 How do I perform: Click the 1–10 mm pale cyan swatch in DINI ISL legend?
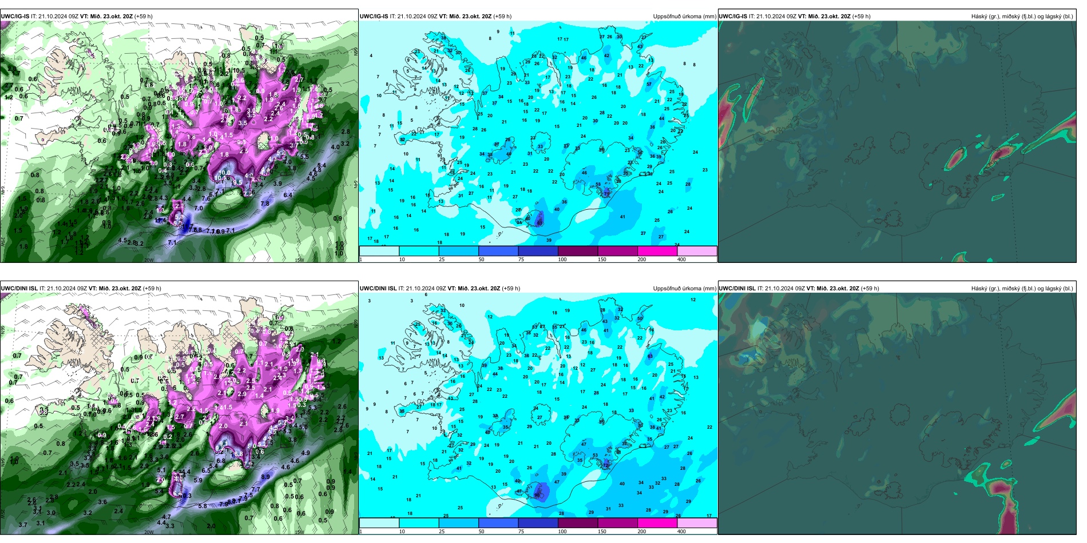tap(379, 523)
